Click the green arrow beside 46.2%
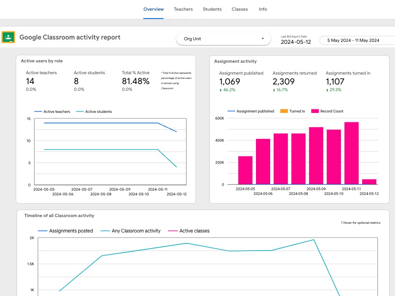This screenshot has width=395, height=296. click(221, 90)
